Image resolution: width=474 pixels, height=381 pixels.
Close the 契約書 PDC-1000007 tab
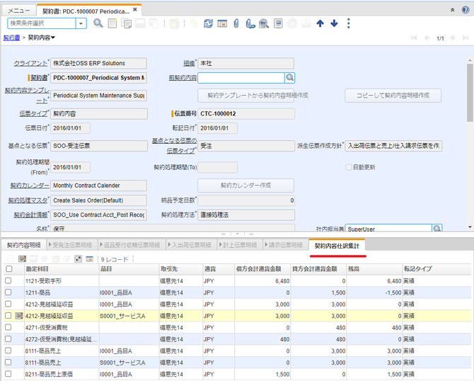coord(135,10)
